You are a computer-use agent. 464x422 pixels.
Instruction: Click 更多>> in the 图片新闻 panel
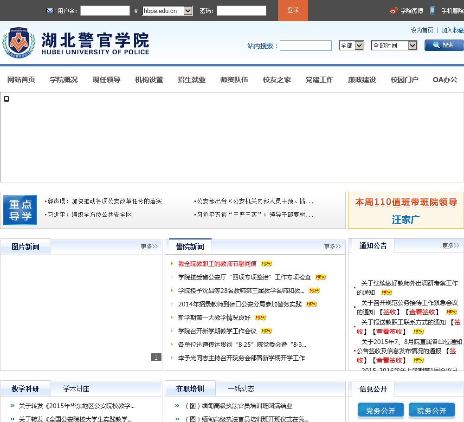tap(149, 247)
